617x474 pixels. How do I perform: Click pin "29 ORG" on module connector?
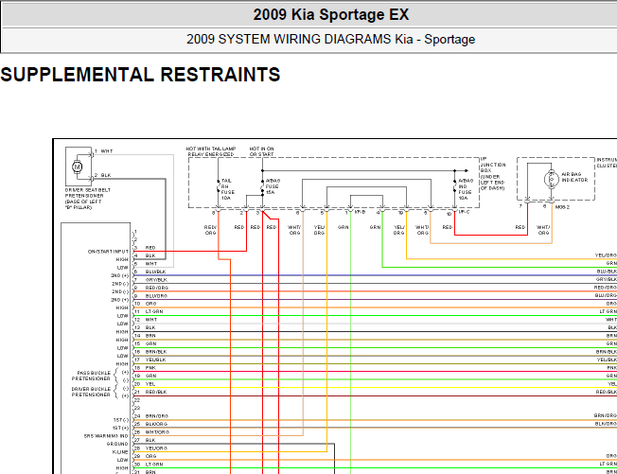146,456
